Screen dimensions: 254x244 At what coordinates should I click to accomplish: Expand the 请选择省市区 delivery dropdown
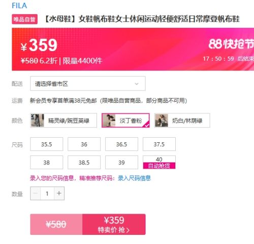tap(88, 84)
